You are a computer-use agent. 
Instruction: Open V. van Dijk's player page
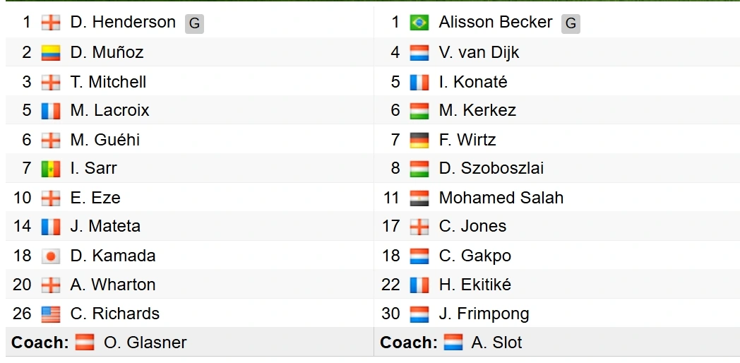coord(479,52)
